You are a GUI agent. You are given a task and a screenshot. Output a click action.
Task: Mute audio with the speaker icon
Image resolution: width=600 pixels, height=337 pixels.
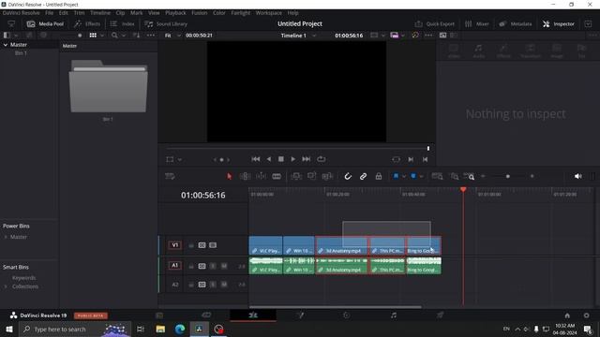pyautogui.click(x=577, y=176)
